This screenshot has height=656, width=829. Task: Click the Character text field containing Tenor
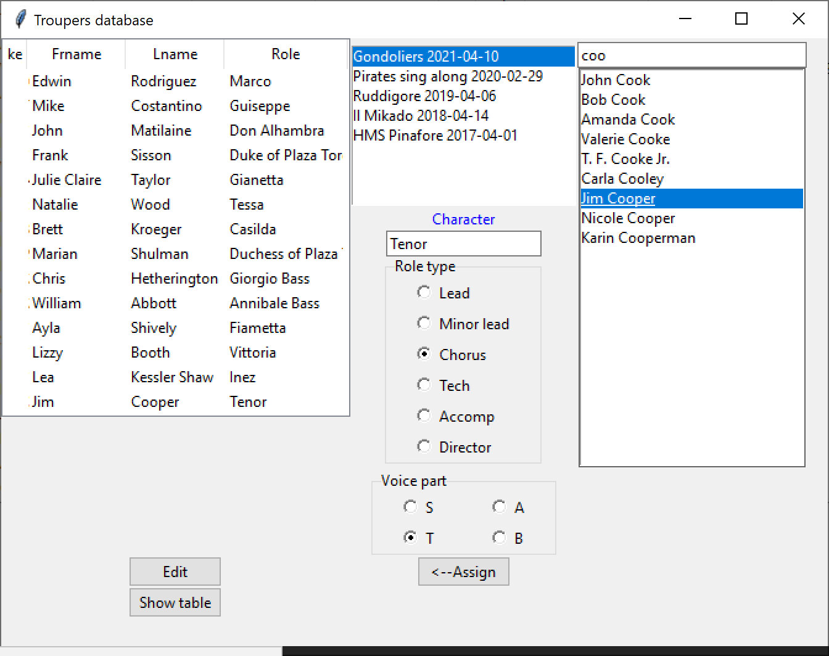click(464, 244)
